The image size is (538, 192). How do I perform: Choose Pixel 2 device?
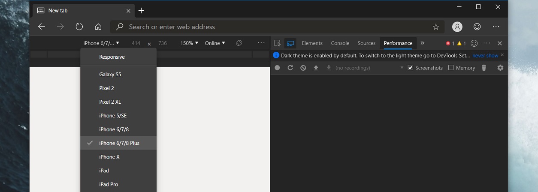(x=118, y=88)
